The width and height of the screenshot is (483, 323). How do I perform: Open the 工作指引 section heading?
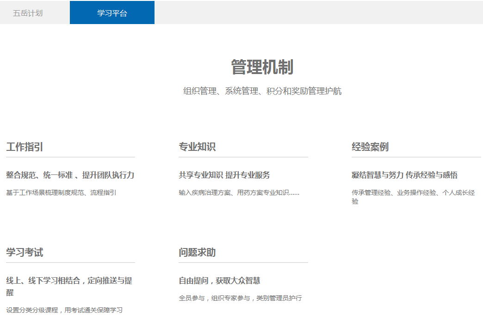tap(25, 147)
